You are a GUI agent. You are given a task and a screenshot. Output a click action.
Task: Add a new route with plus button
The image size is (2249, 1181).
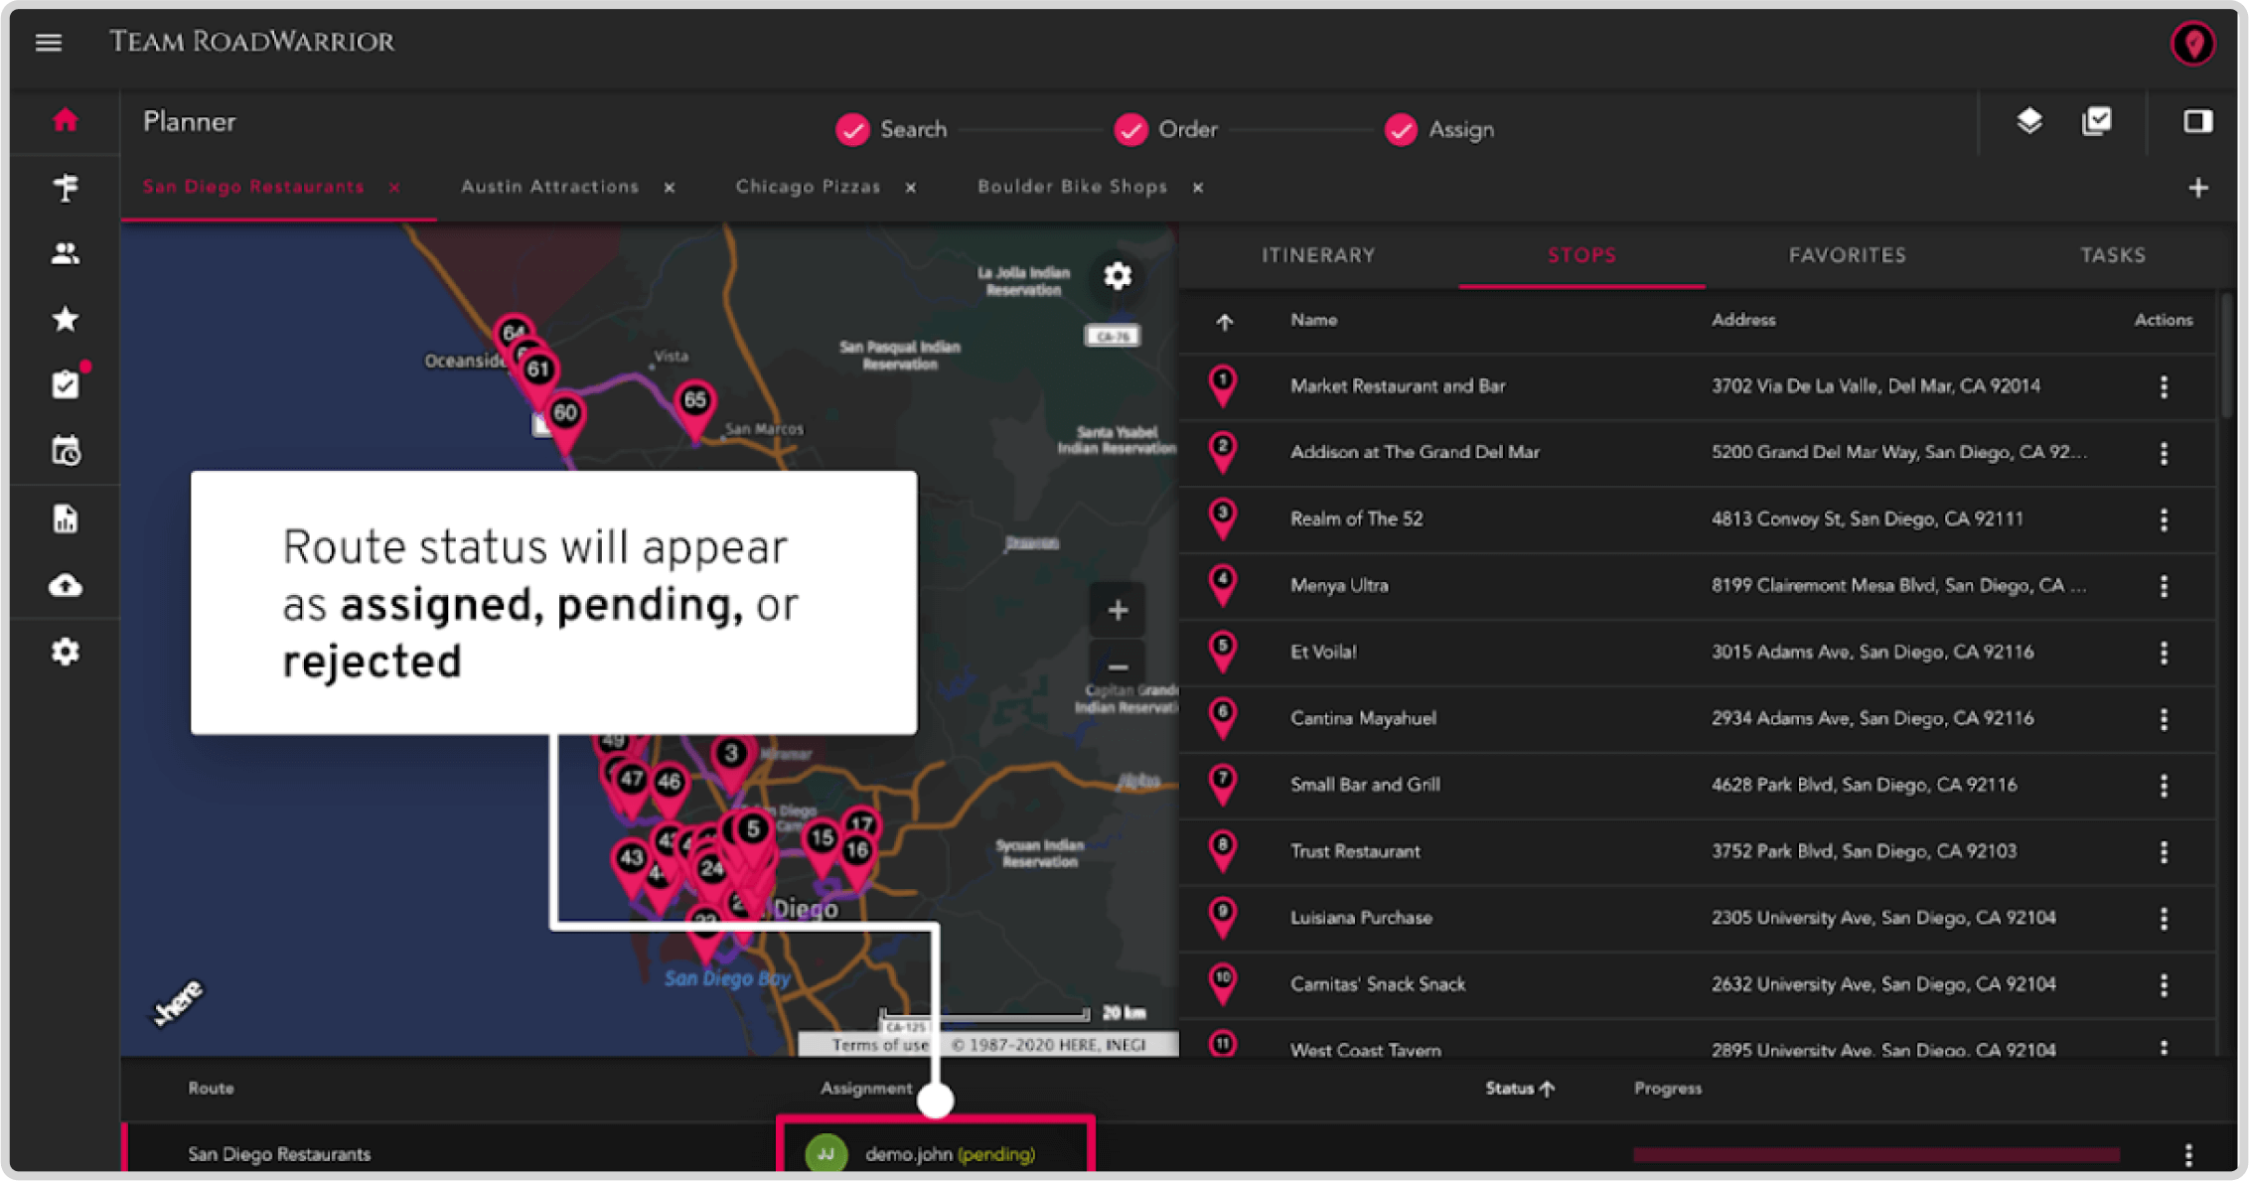2198,188
